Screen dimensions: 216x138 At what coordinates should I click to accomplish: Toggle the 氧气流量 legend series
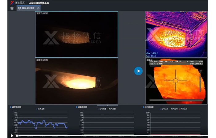point(112,109)
